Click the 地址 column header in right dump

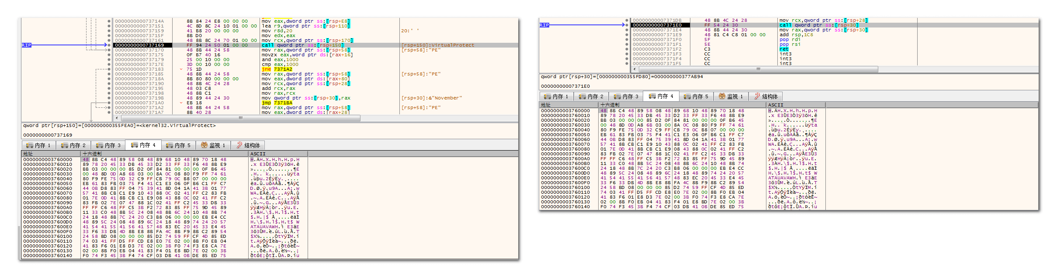pyautogui.click(x=569, y=105)
